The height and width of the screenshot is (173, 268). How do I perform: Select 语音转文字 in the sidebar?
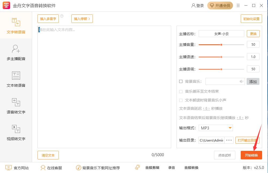(x=16, y=106)
